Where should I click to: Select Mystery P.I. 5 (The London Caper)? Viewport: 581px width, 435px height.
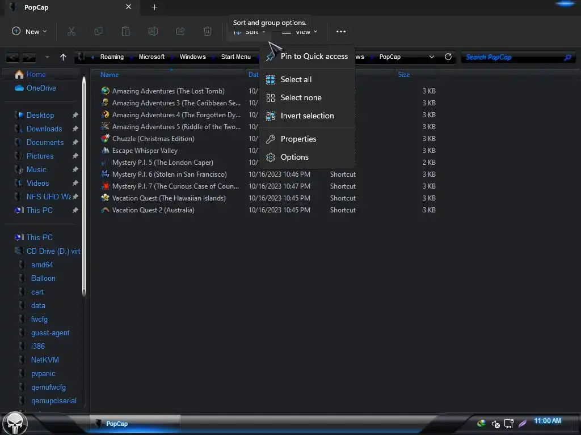tap(163, 163)
